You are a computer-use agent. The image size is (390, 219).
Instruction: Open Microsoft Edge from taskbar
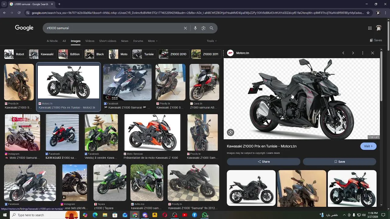click(95, 215)
